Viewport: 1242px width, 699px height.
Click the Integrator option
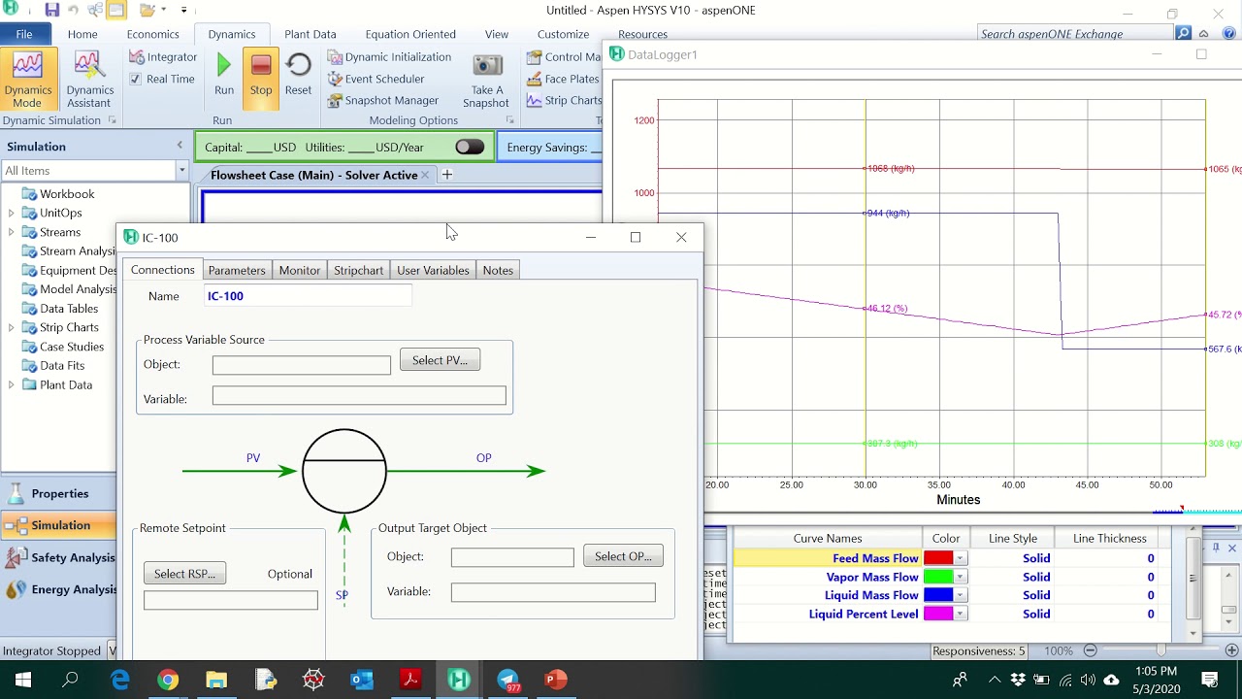point(162,57)
